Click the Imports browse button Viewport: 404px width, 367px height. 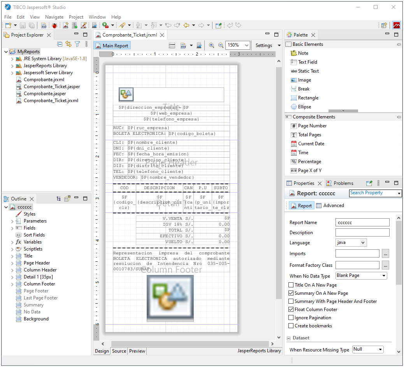(x=385, y=254)
